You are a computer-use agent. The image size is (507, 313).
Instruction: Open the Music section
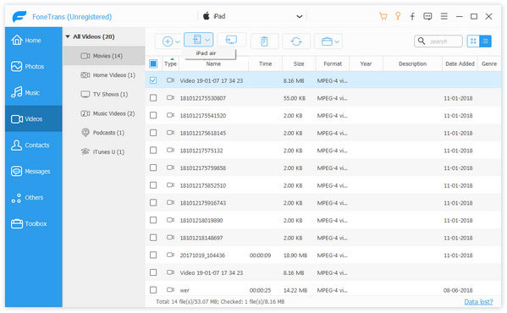pyautogui.click(x=33, y=93)
